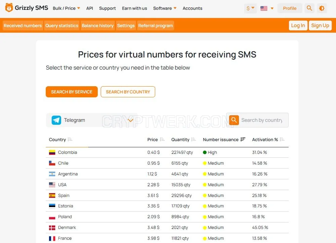Switch to Query statistics tab
The image size is (336, 243).
62,26
